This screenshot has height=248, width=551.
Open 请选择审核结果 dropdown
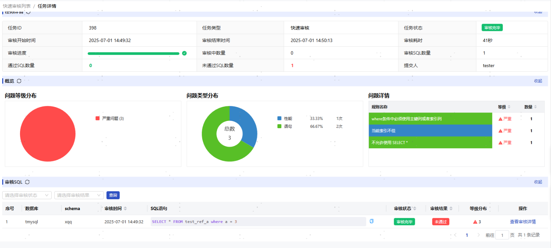[79, 195]
